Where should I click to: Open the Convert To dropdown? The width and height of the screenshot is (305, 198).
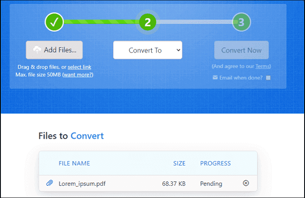148,50
